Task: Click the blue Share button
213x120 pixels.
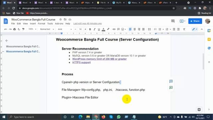Action: 195,21
